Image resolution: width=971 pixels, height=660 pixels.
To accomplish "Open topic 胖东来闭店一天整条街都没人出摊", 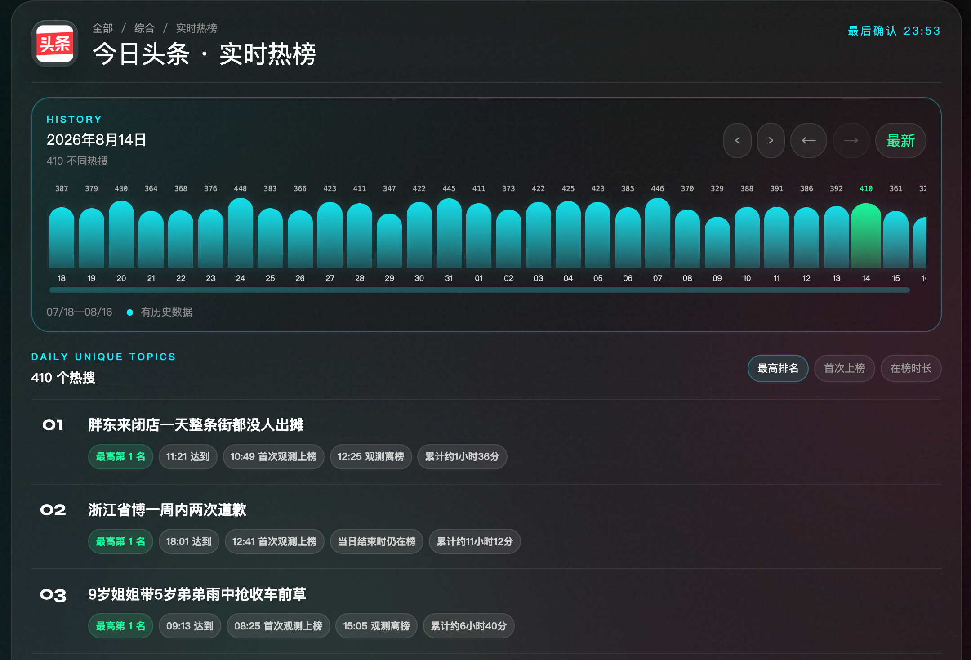I will point(196,425).
